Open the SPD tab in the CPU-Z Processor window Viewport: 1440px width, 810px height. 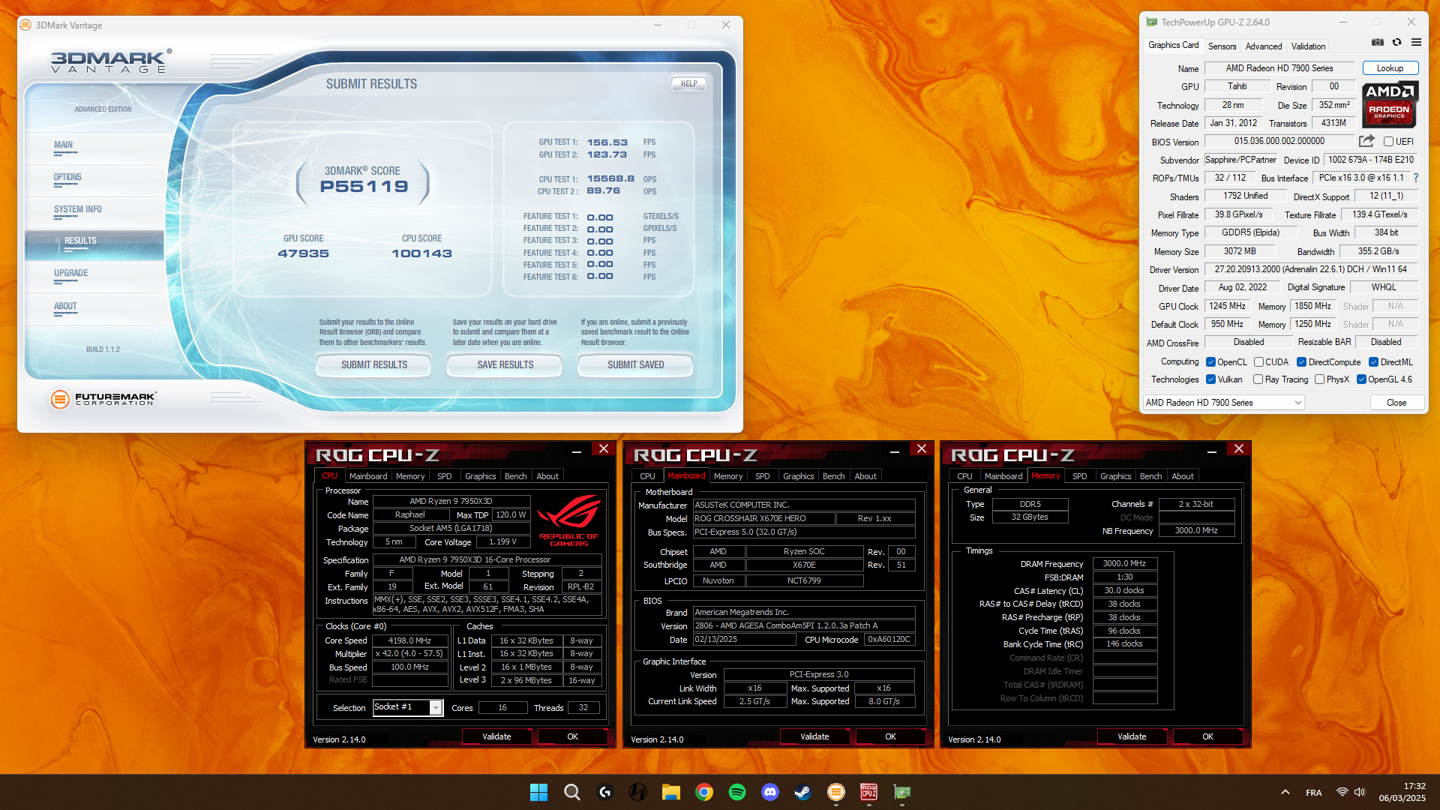(x=444, y=476)
